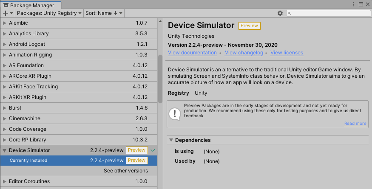372x189 pixels.
Task: Click the scrollbar up arrow
Action: click(160, 21)
